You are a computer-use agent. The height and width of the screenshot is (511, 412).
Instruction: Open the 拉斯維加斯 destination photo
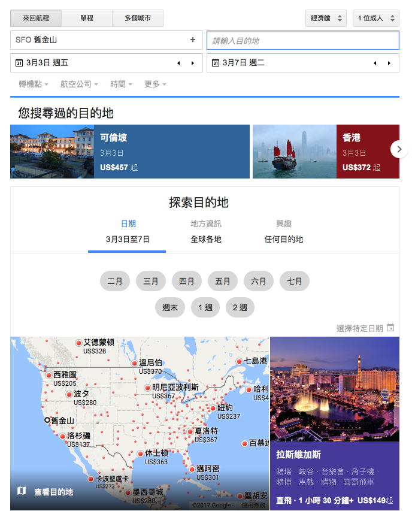click(x=335, y=389)
